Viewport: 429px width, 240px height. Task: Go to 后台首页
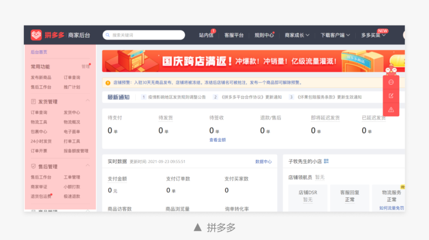point(39,52)
